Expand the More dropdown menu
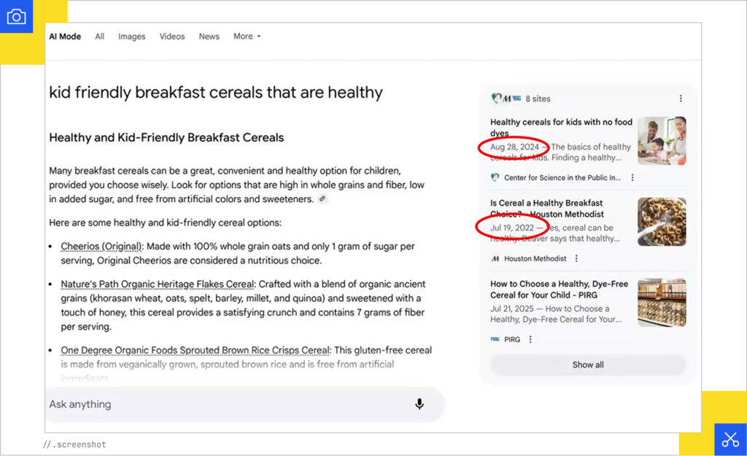 coord(247,36)
